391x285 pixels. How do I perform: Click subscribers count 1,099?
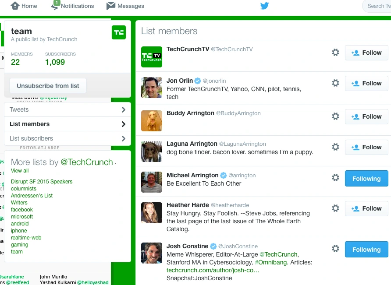click(55, 62)
